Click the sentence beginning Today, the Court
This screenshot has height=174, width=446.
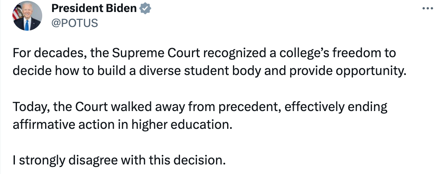(x=200, y=116)
